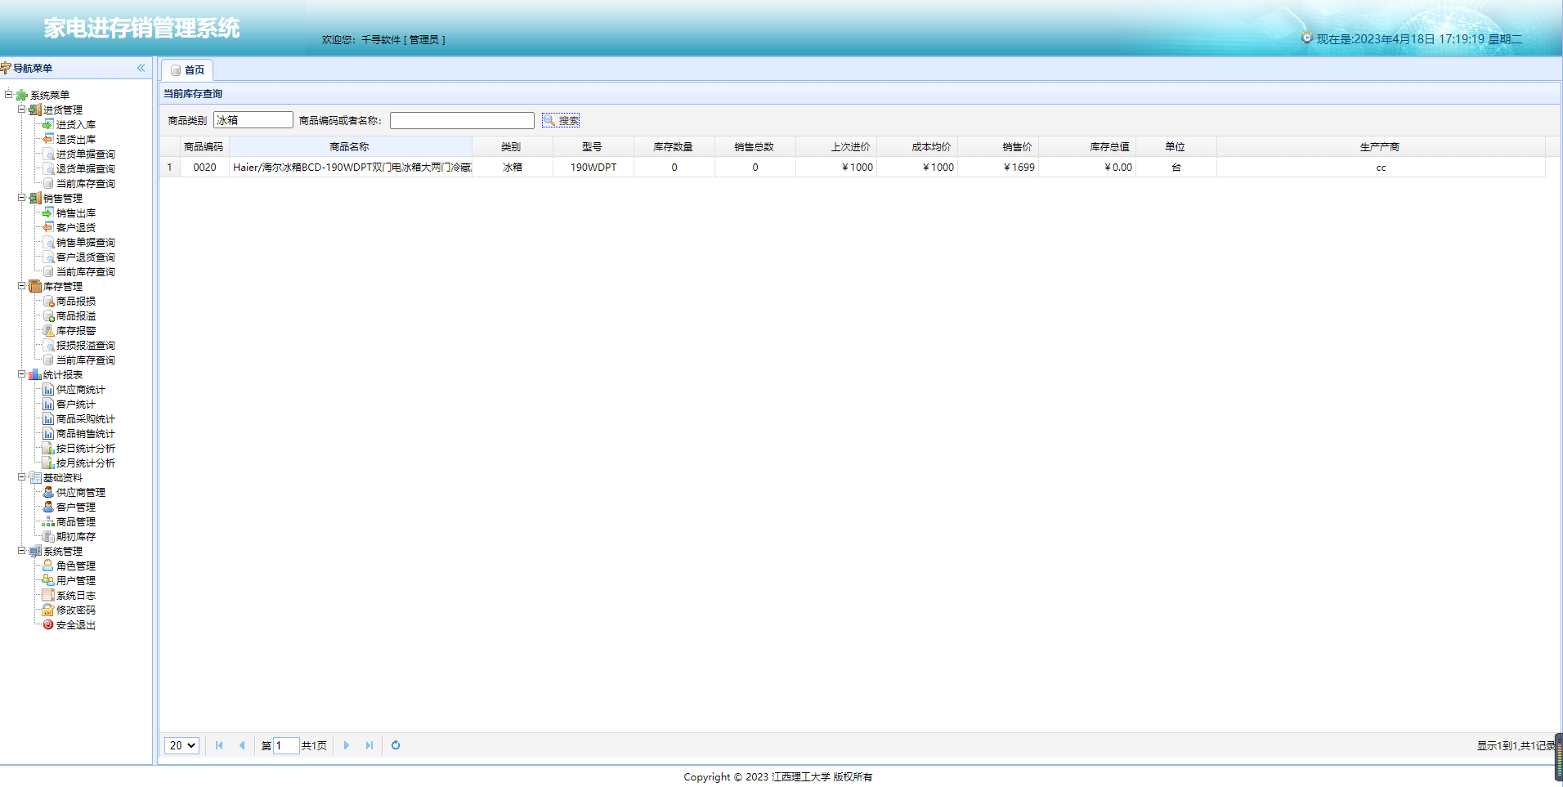This screenshot has width=1563, height=787.
Task: Collapse the 系统管理 tree group
Action: [22, 551]
